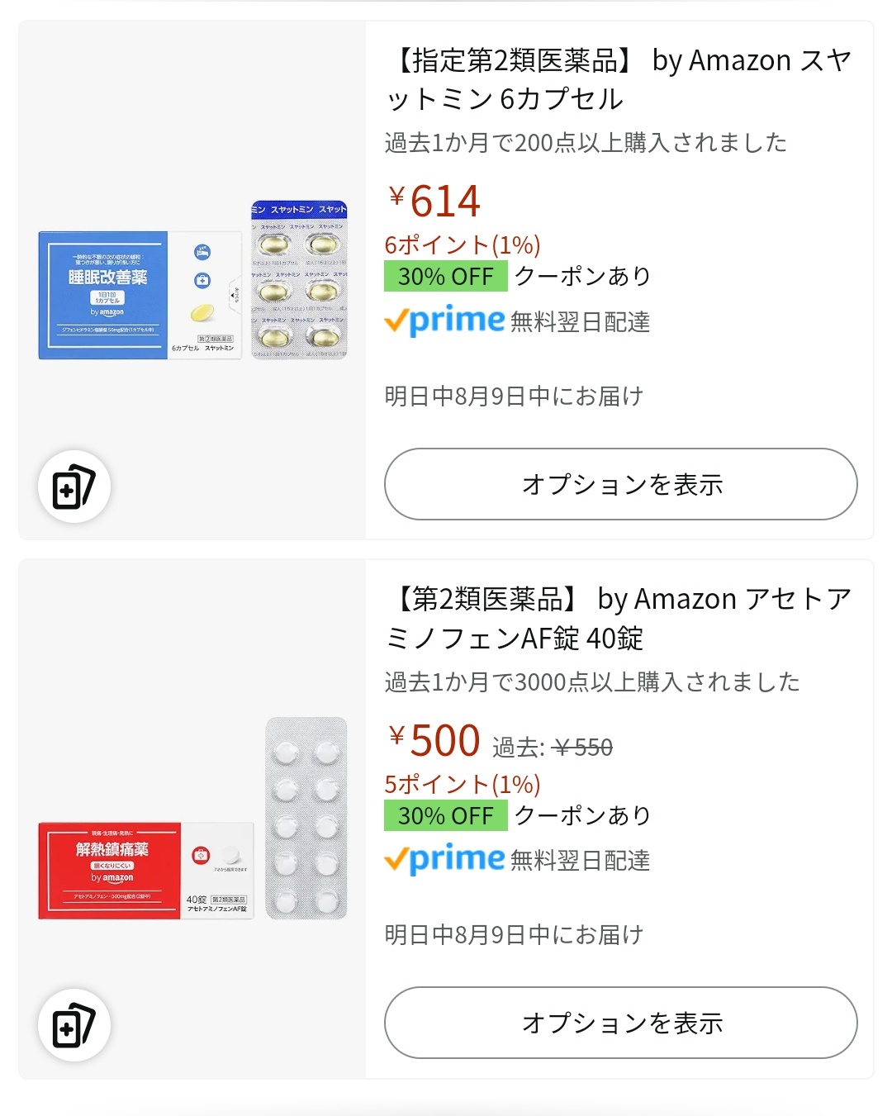Image resolution: width=892 pixels, height=1116 pixels.
Task: Tap add-to-list icon on アセトアミノフェン card
Action: point(74,1025)
